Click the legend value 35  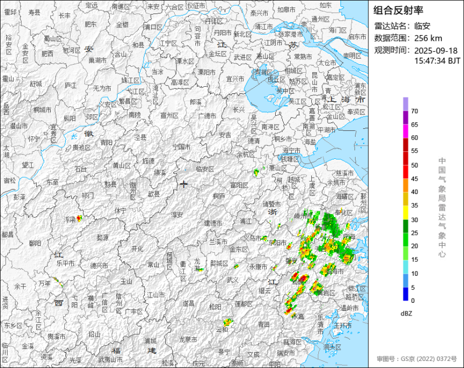(414, 205)
